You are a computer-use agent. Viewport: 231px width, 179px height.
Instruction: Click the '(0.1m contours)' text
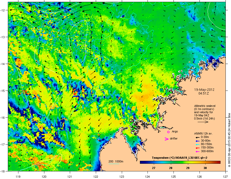[x=204, y=109]
